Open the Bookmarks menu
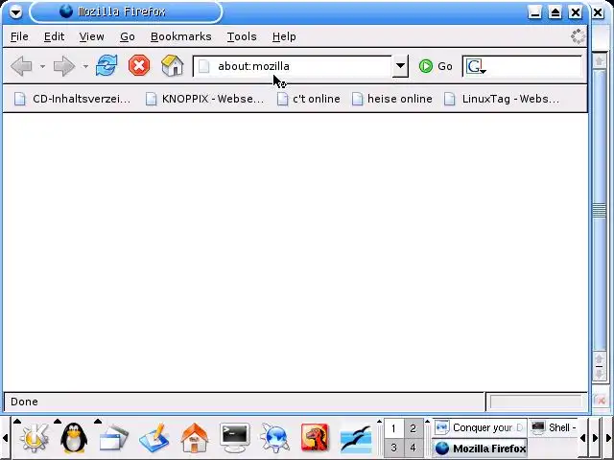This screenshot has width=614, height=460. pos(181,36)
